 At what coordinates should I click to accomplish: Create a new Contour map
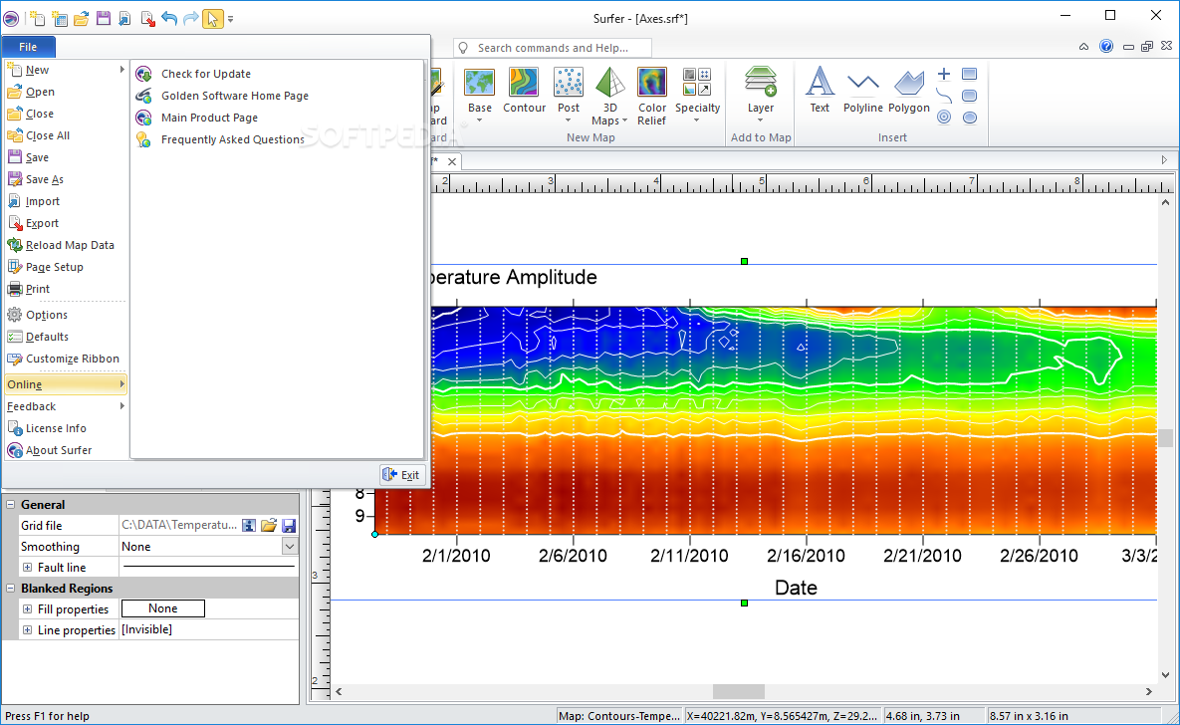click(x=524, y=91)
